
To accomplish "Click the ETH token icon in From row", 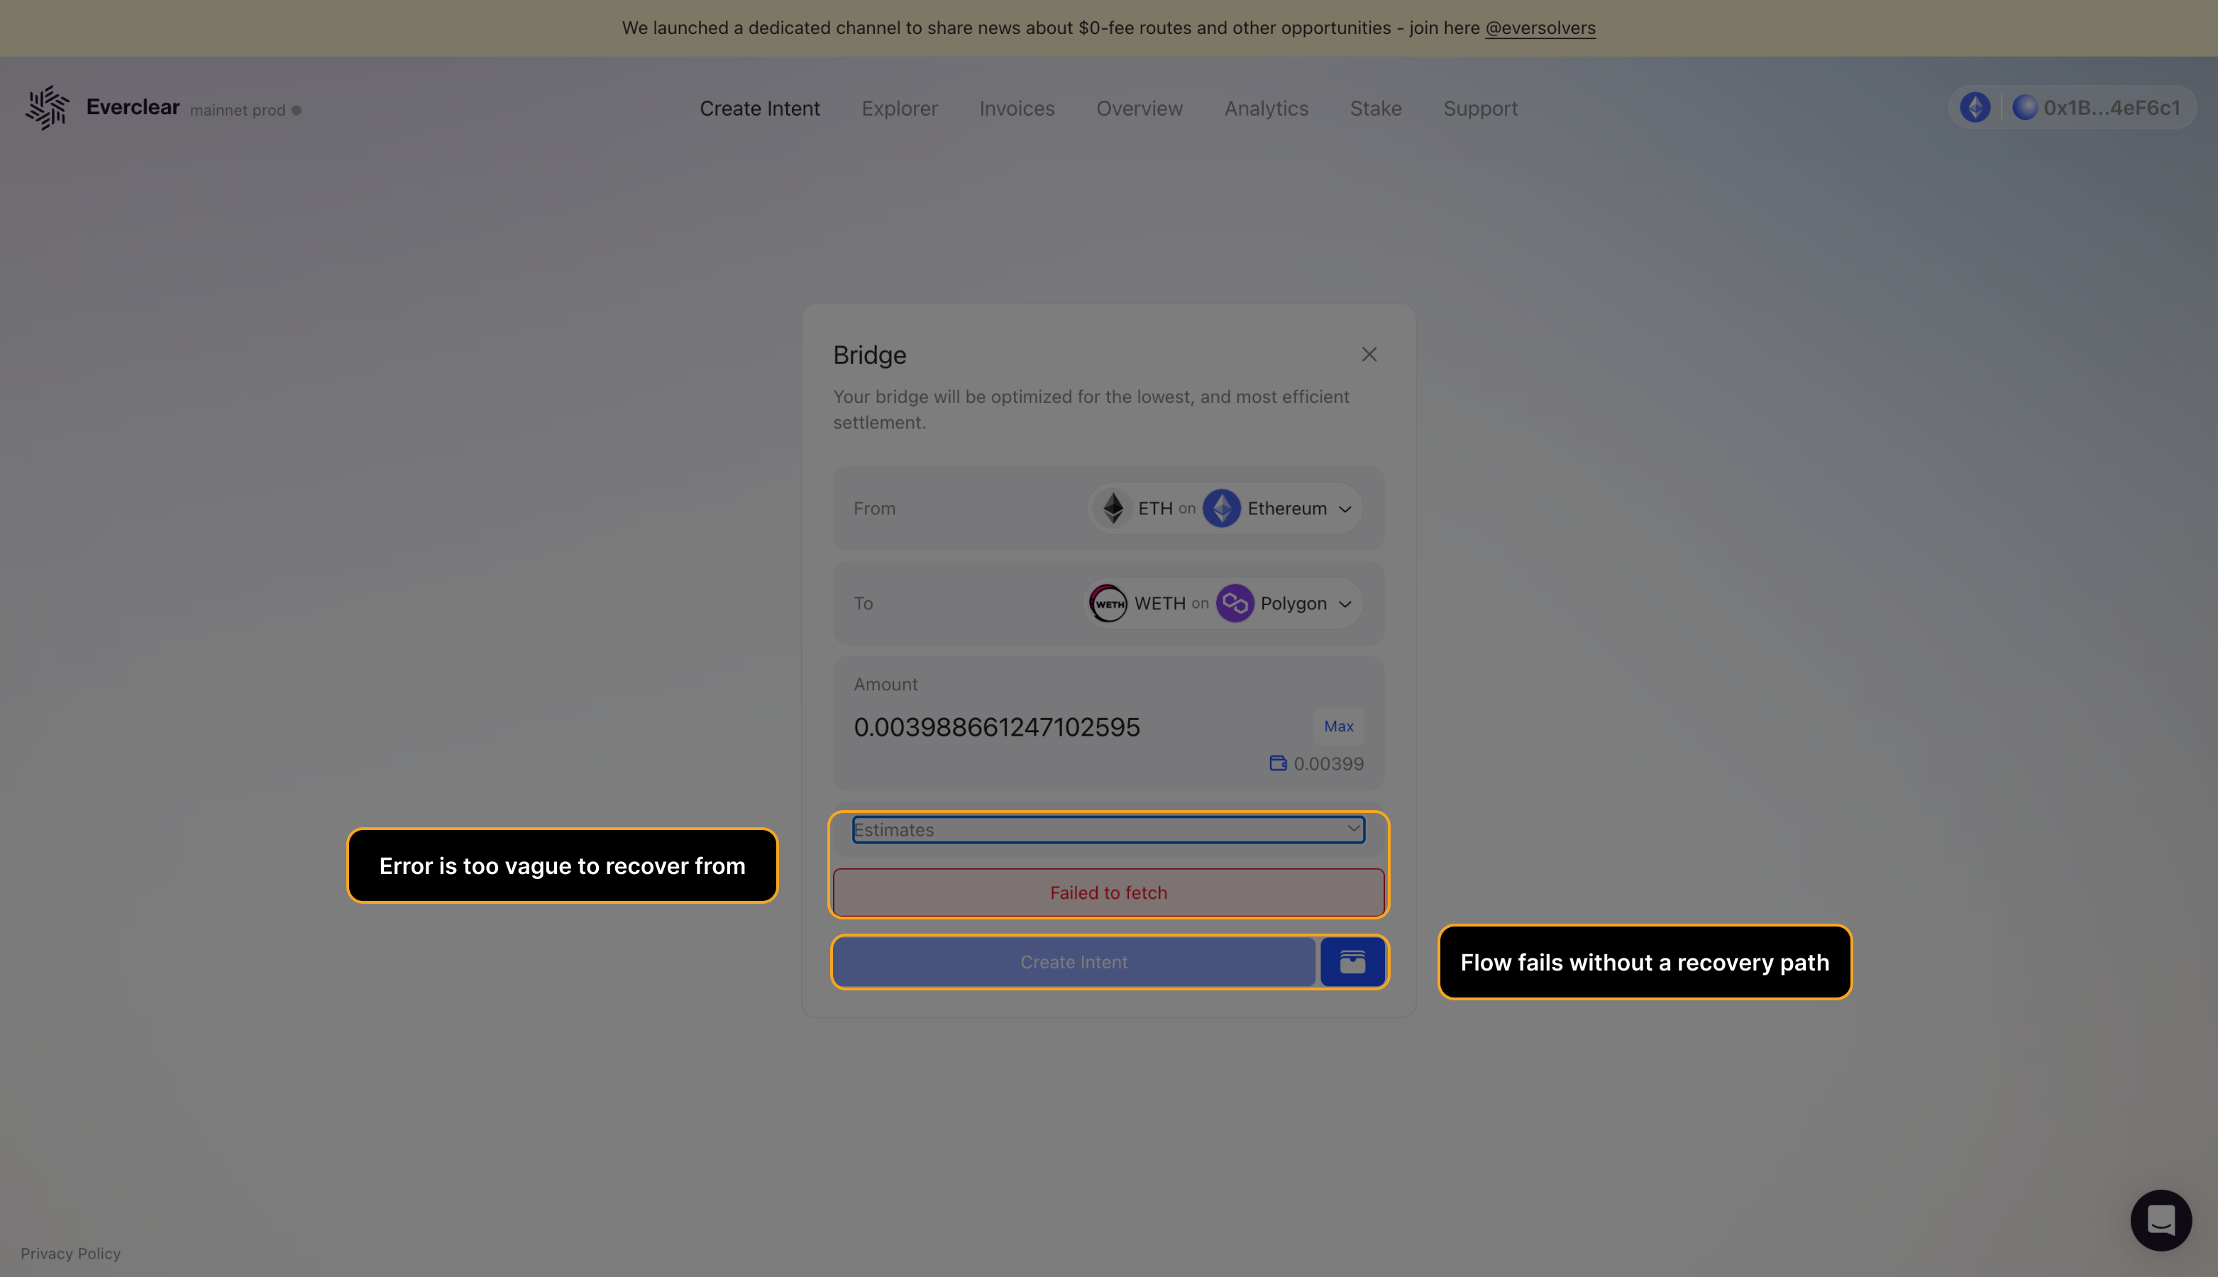I will click(1113, 508).
